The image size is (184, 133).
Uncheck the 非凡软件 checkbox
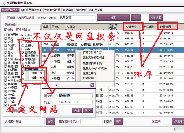click(x=23, y=60)
